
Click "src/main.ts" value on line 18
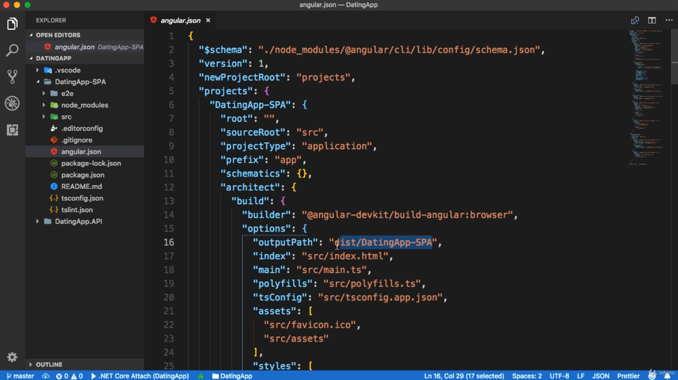(332, 270)
